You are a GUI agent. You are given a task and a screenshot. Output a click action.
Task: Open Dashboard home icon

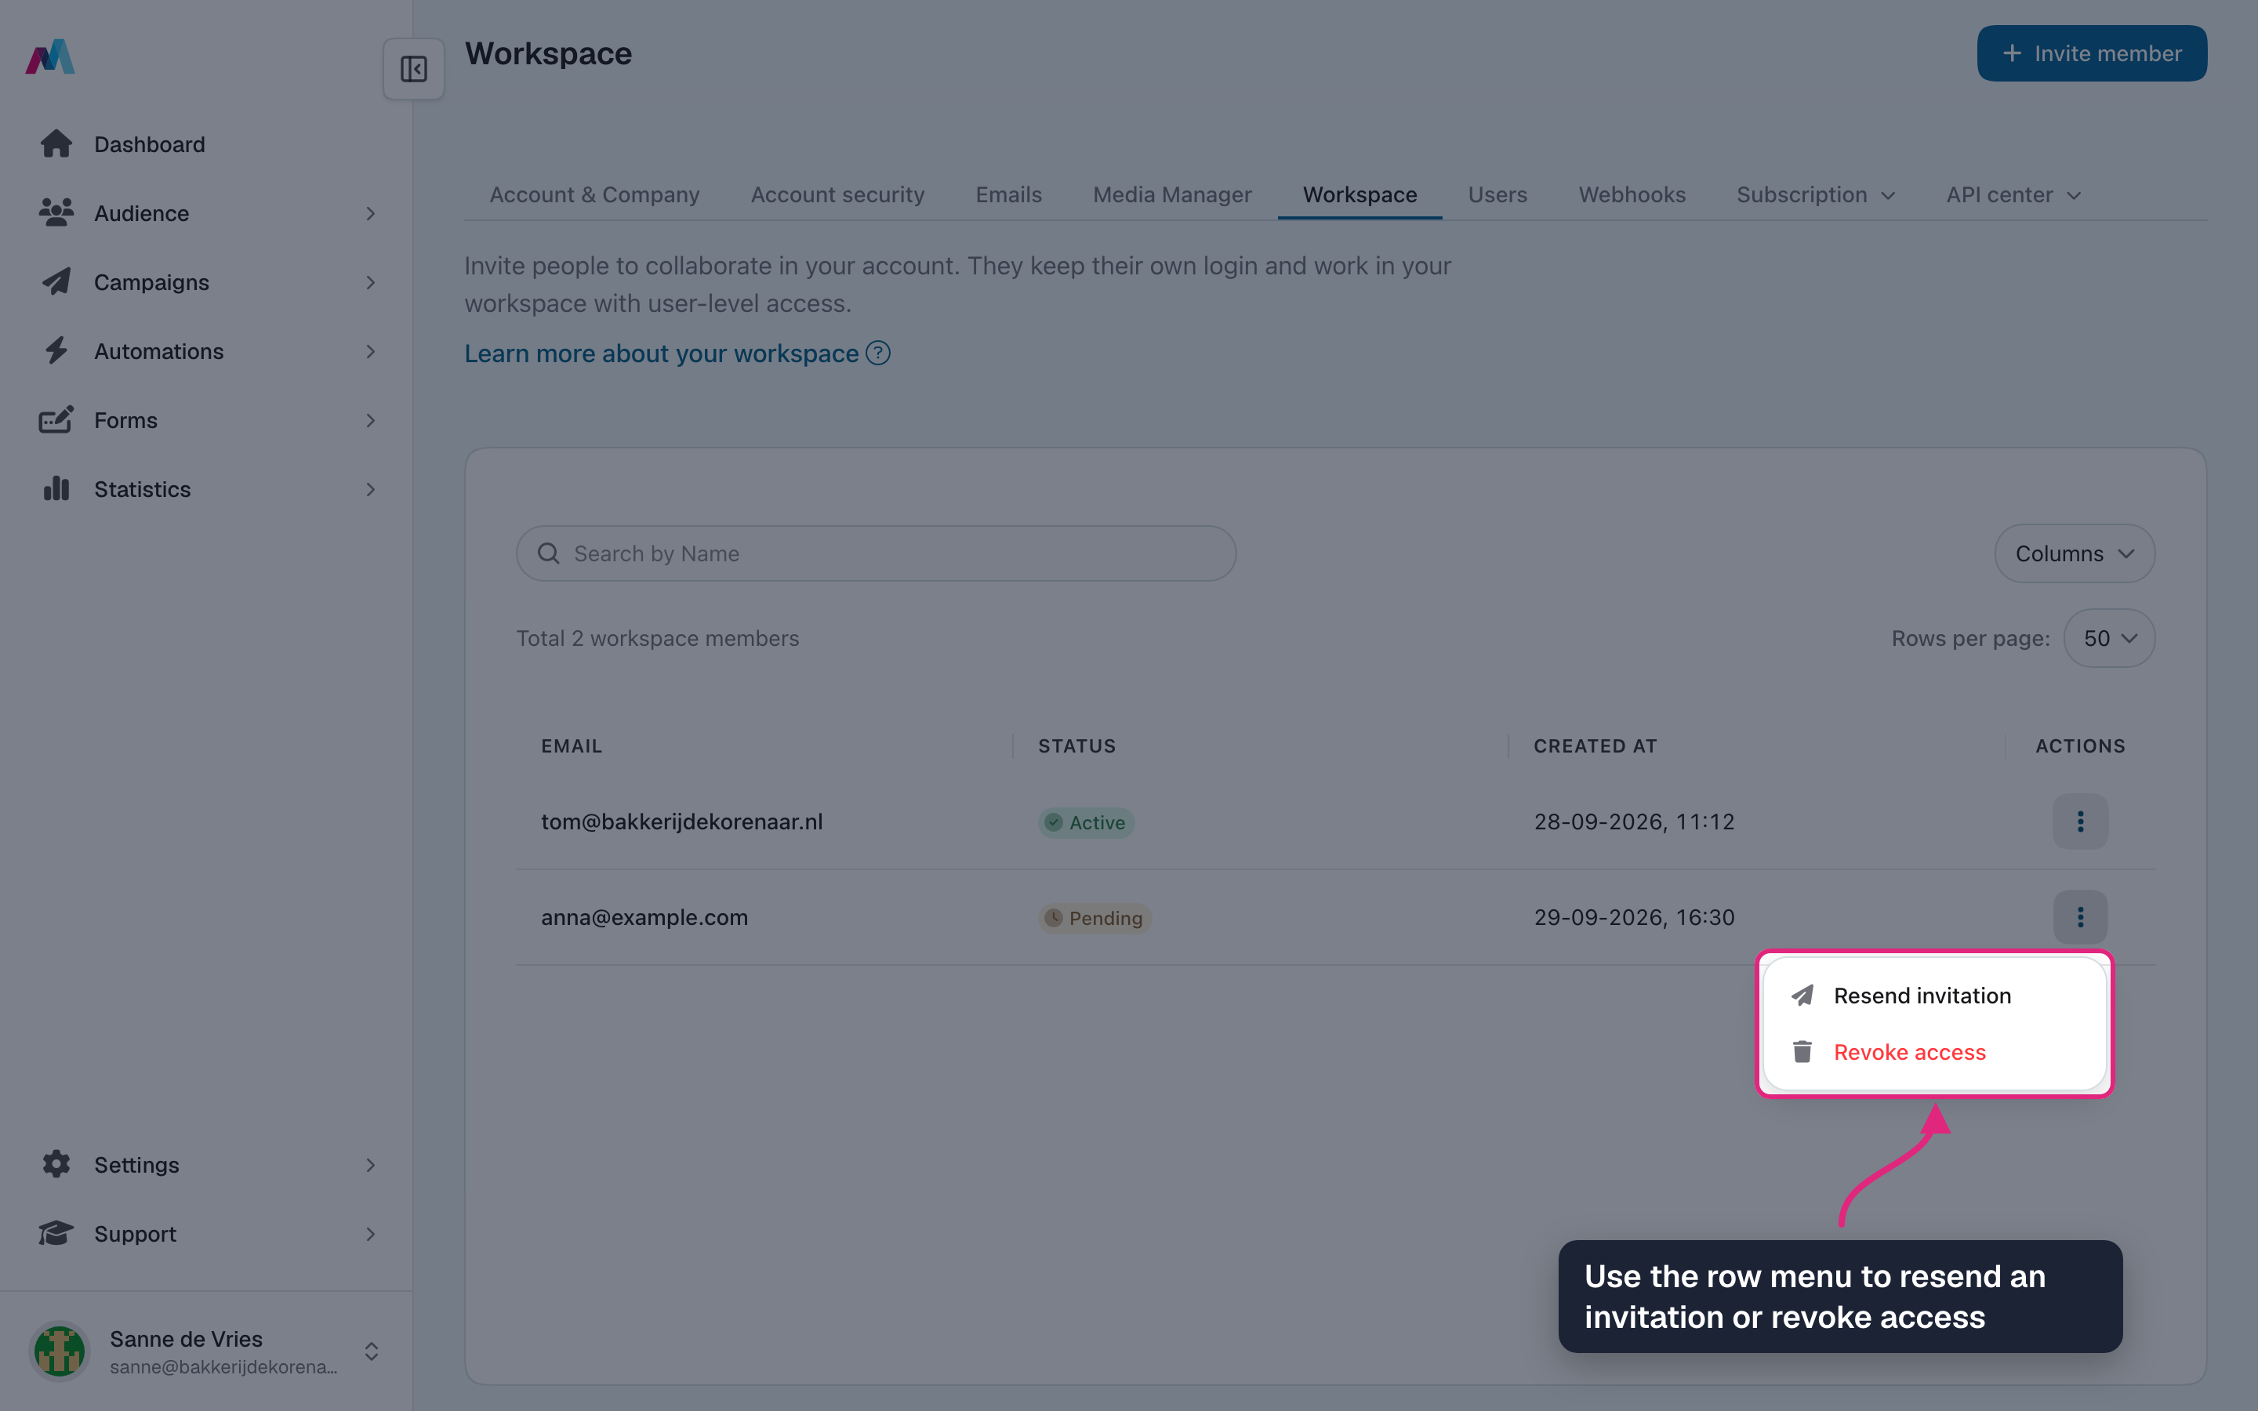tap(56, 143)
